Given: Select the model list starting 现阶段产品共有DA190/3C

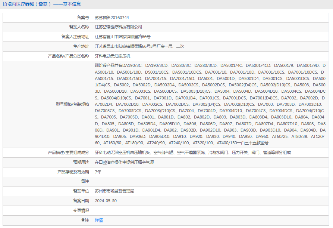Looking at the screenshot, I should (210, 104).
